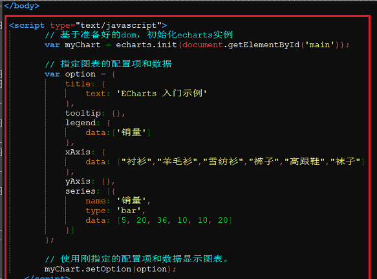Click the number 5 in series data

pos(124,220)
